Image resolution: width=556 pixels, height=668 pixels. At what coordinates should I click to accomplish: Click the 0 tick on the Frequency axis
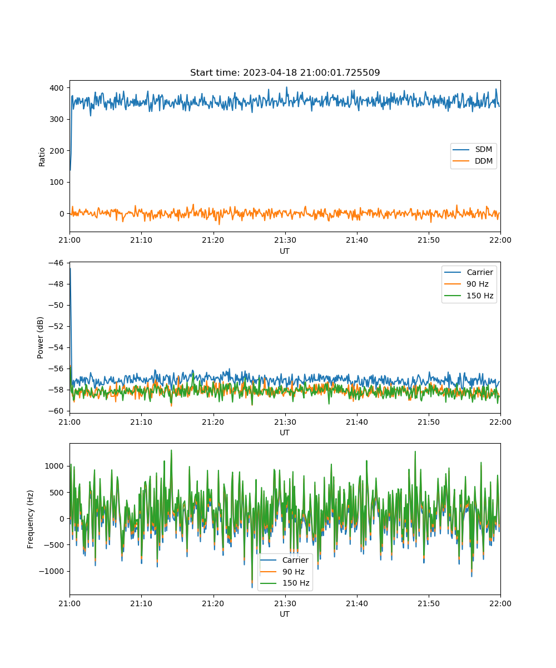(x=63, y=519)
